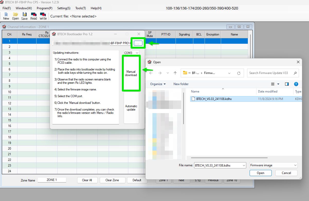Click the browse firmware "..." button

[138, 43]
